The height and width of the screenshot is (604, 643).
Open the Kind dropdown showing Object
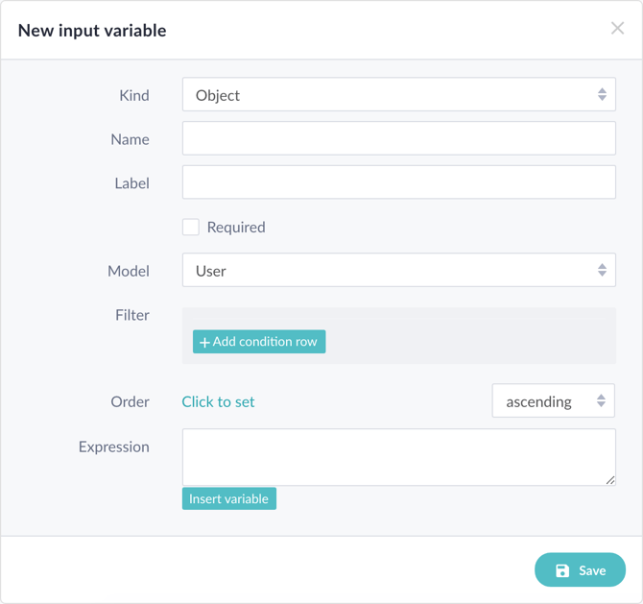[398, 94]
